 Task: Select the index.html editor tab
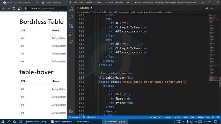point(85,8)
